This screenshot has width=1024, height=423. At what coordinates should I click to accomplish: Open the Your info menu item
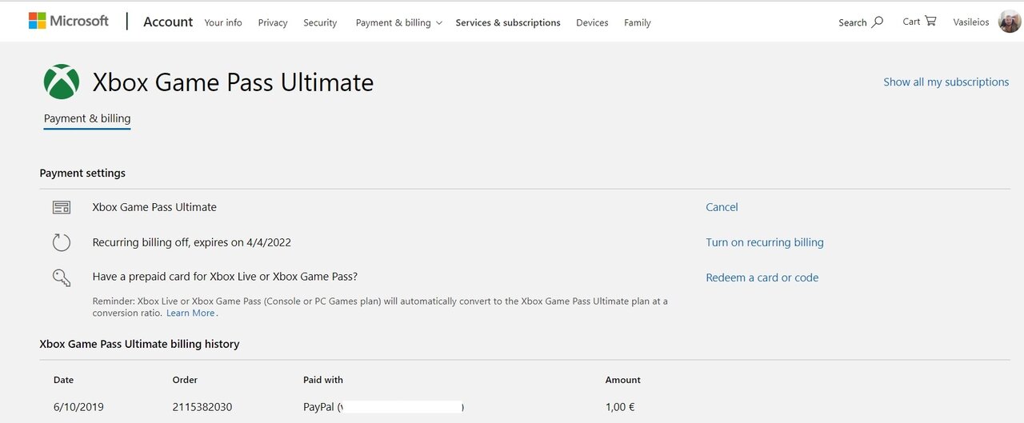[223, 22]
